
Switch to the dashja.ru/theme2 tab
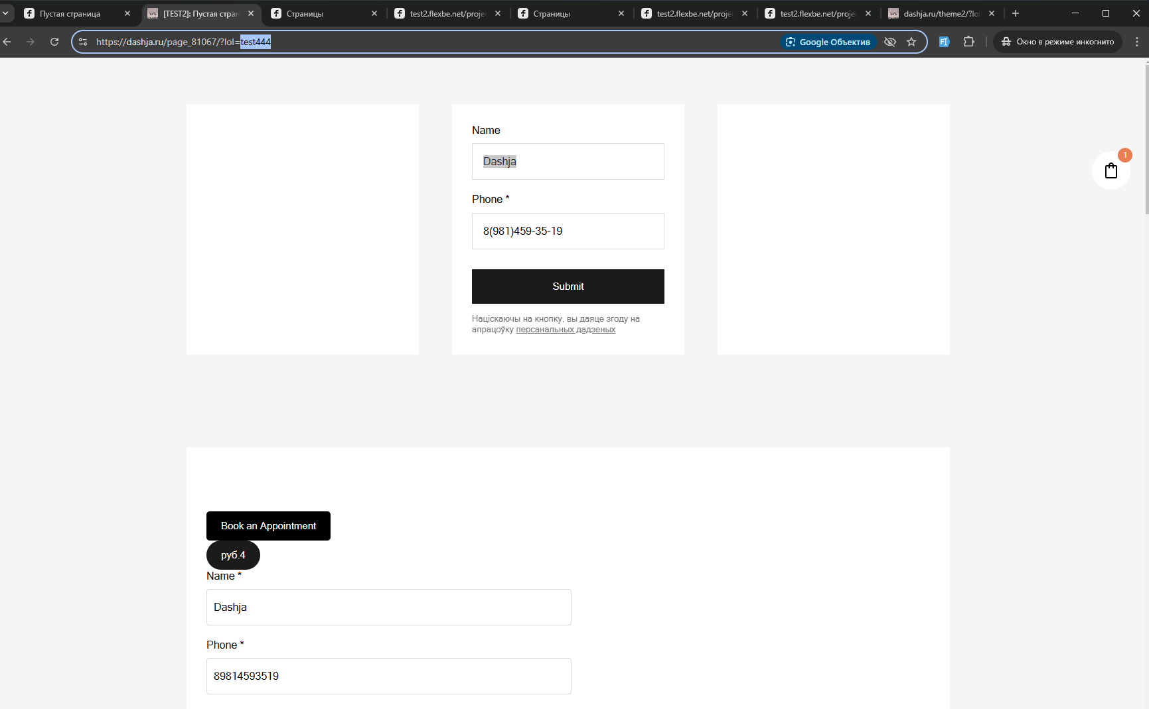pos(940,13)
